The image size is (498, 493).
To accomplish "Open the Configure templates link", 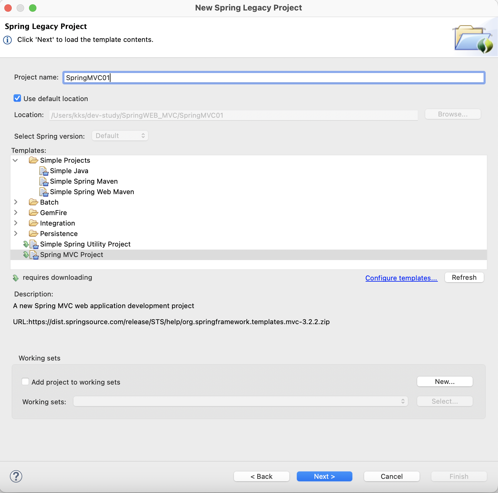I will click(401, 278).
